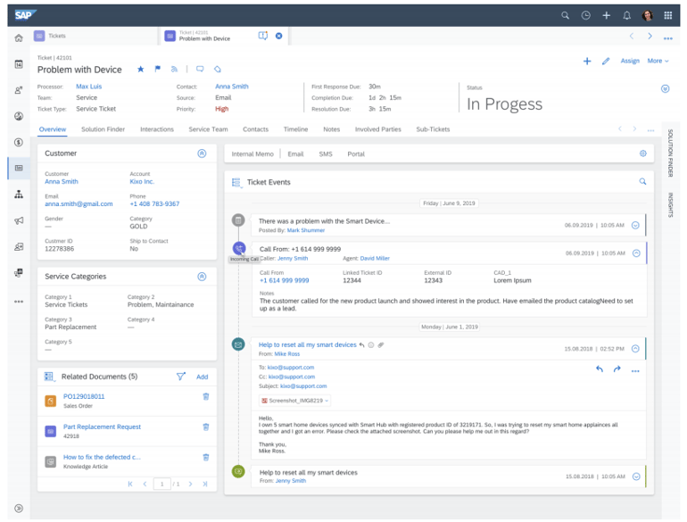Open the Home icon in sidebar

19,38
